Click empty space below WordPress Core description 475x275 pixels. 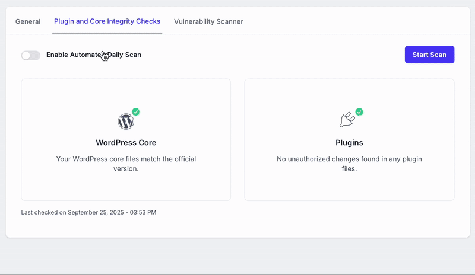(x=126, y=187)
